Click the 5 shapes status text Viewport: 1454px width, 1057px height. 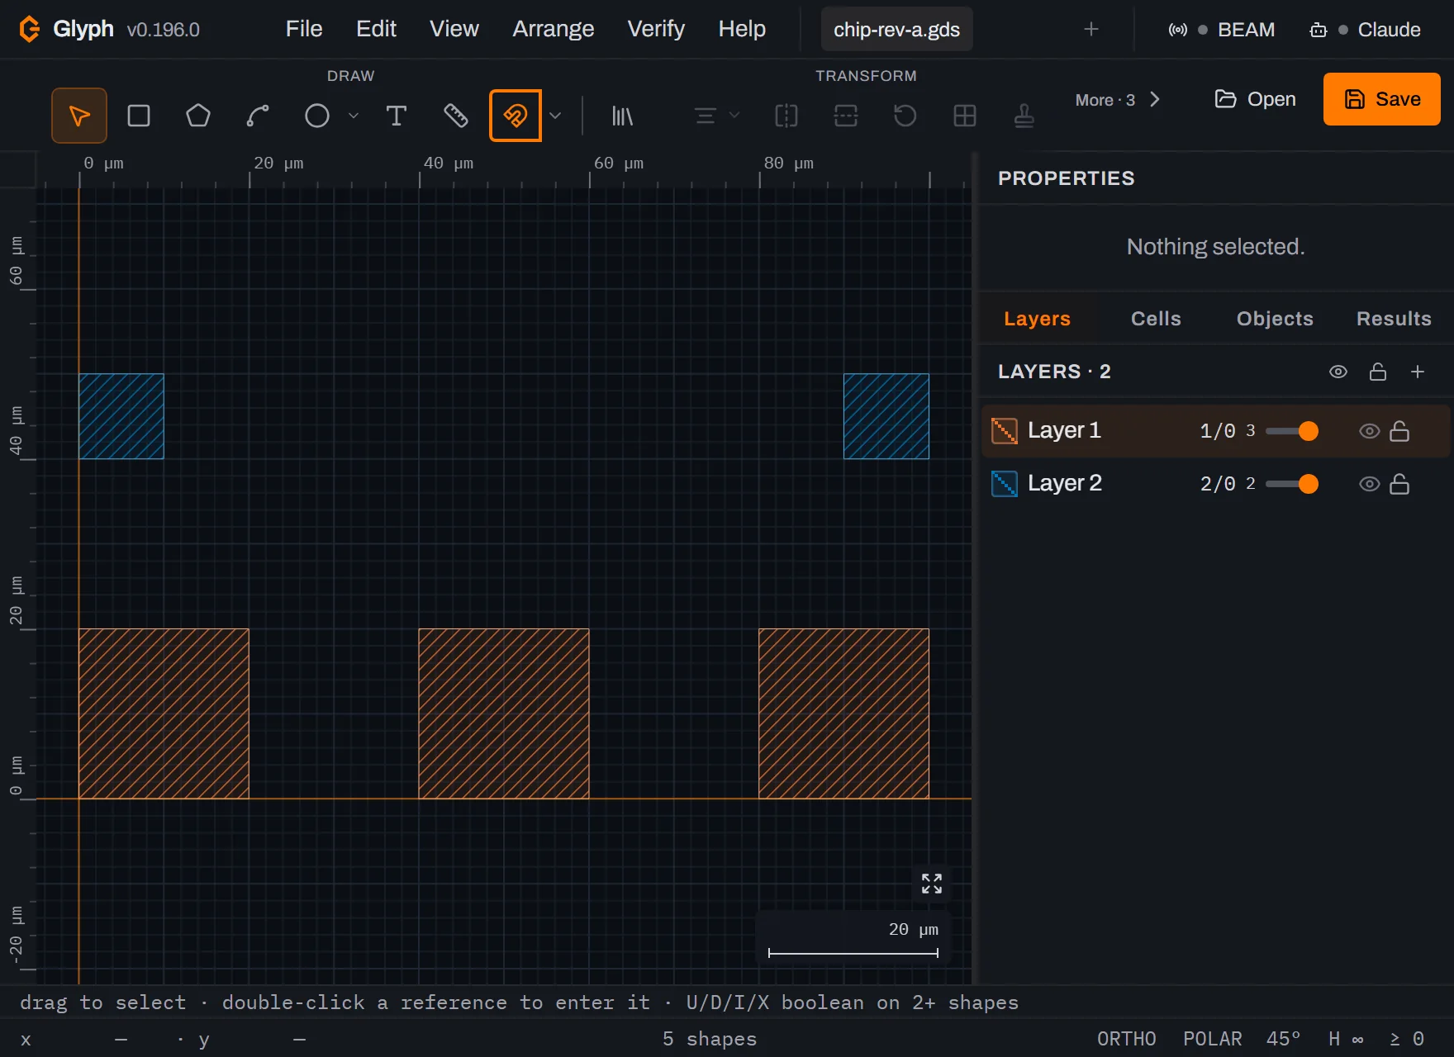710,1039
